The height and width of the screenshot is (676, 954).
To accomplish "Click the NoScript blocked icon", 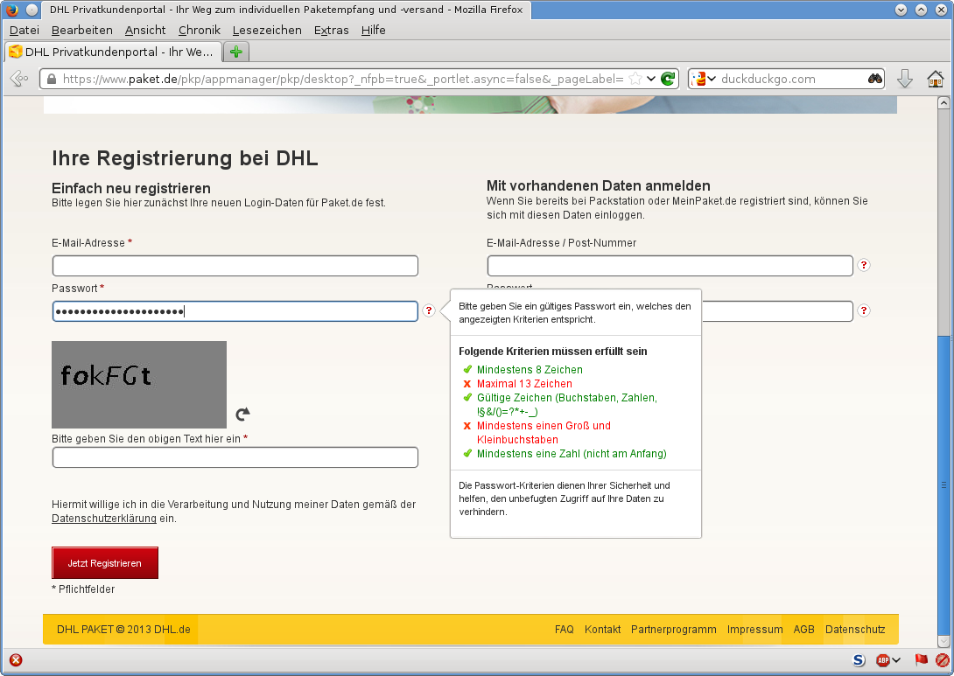I will tap(942, 660).
